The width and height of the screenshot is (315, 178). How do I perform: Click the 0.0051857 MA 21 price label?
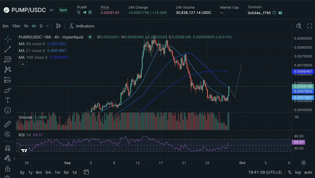pos(303,98)
